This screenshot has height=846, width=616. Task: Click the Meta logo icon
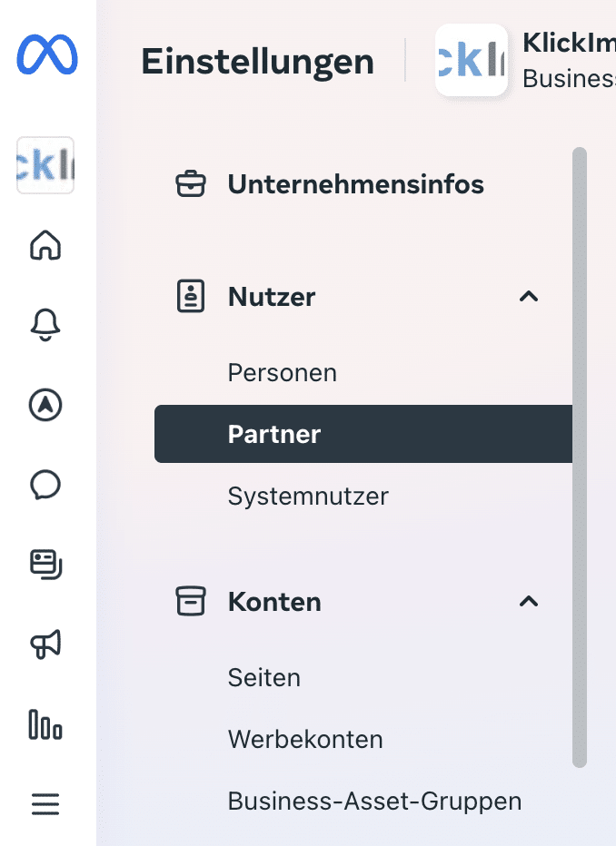tap(47, 56)
